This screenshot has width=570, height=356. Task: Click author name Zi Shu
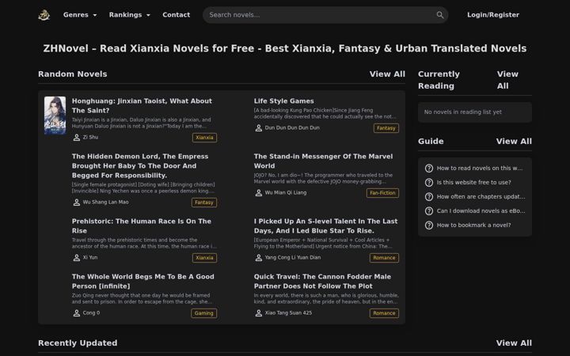90,138
